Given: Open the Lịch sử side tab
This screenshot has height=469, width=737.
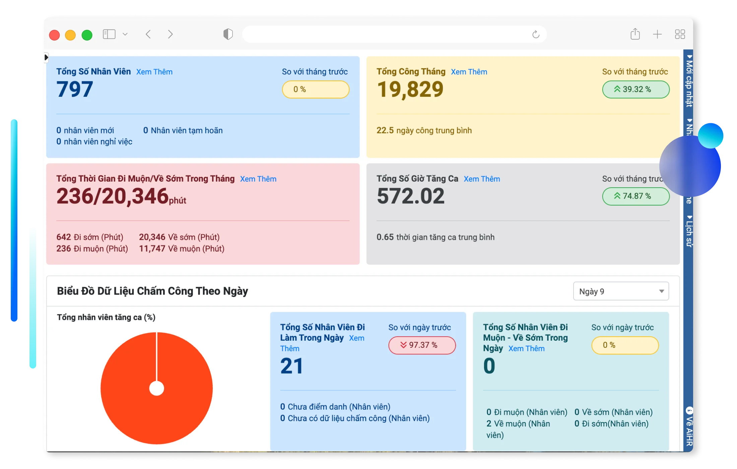Looking at the screenshot, I should pos(689,231).
